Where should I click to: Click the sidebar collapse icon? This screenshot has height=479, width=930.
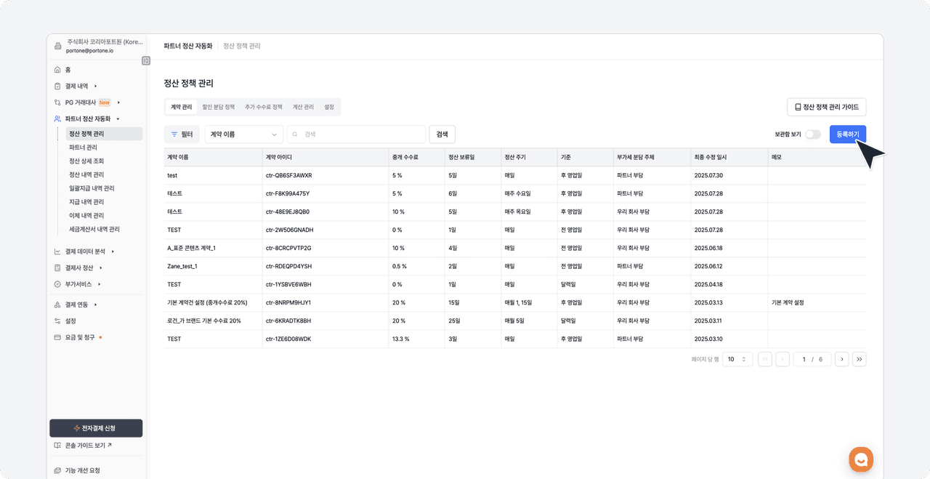pyautogui.click(x=146, y=61)
